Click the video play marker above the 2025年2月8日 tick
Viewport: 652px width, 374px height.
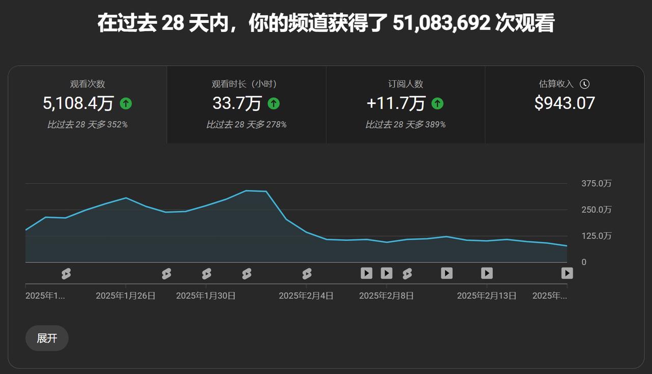[x=387, y=273]
